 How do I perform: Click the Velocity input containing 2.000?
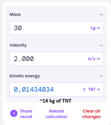click(x=57, y=59)
